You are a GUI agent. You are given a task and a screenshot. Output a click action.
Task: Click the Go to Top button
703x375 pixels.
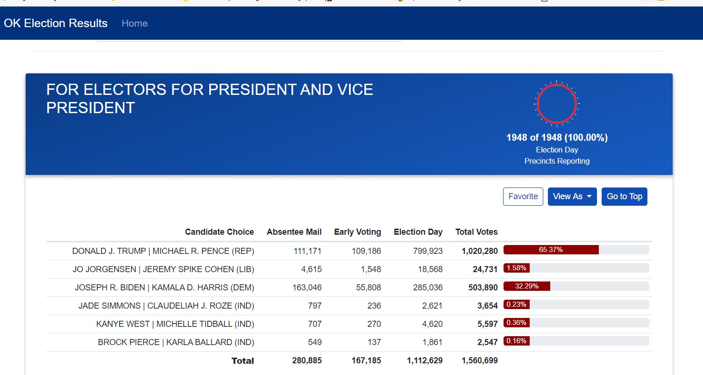(x=625, y=196)
